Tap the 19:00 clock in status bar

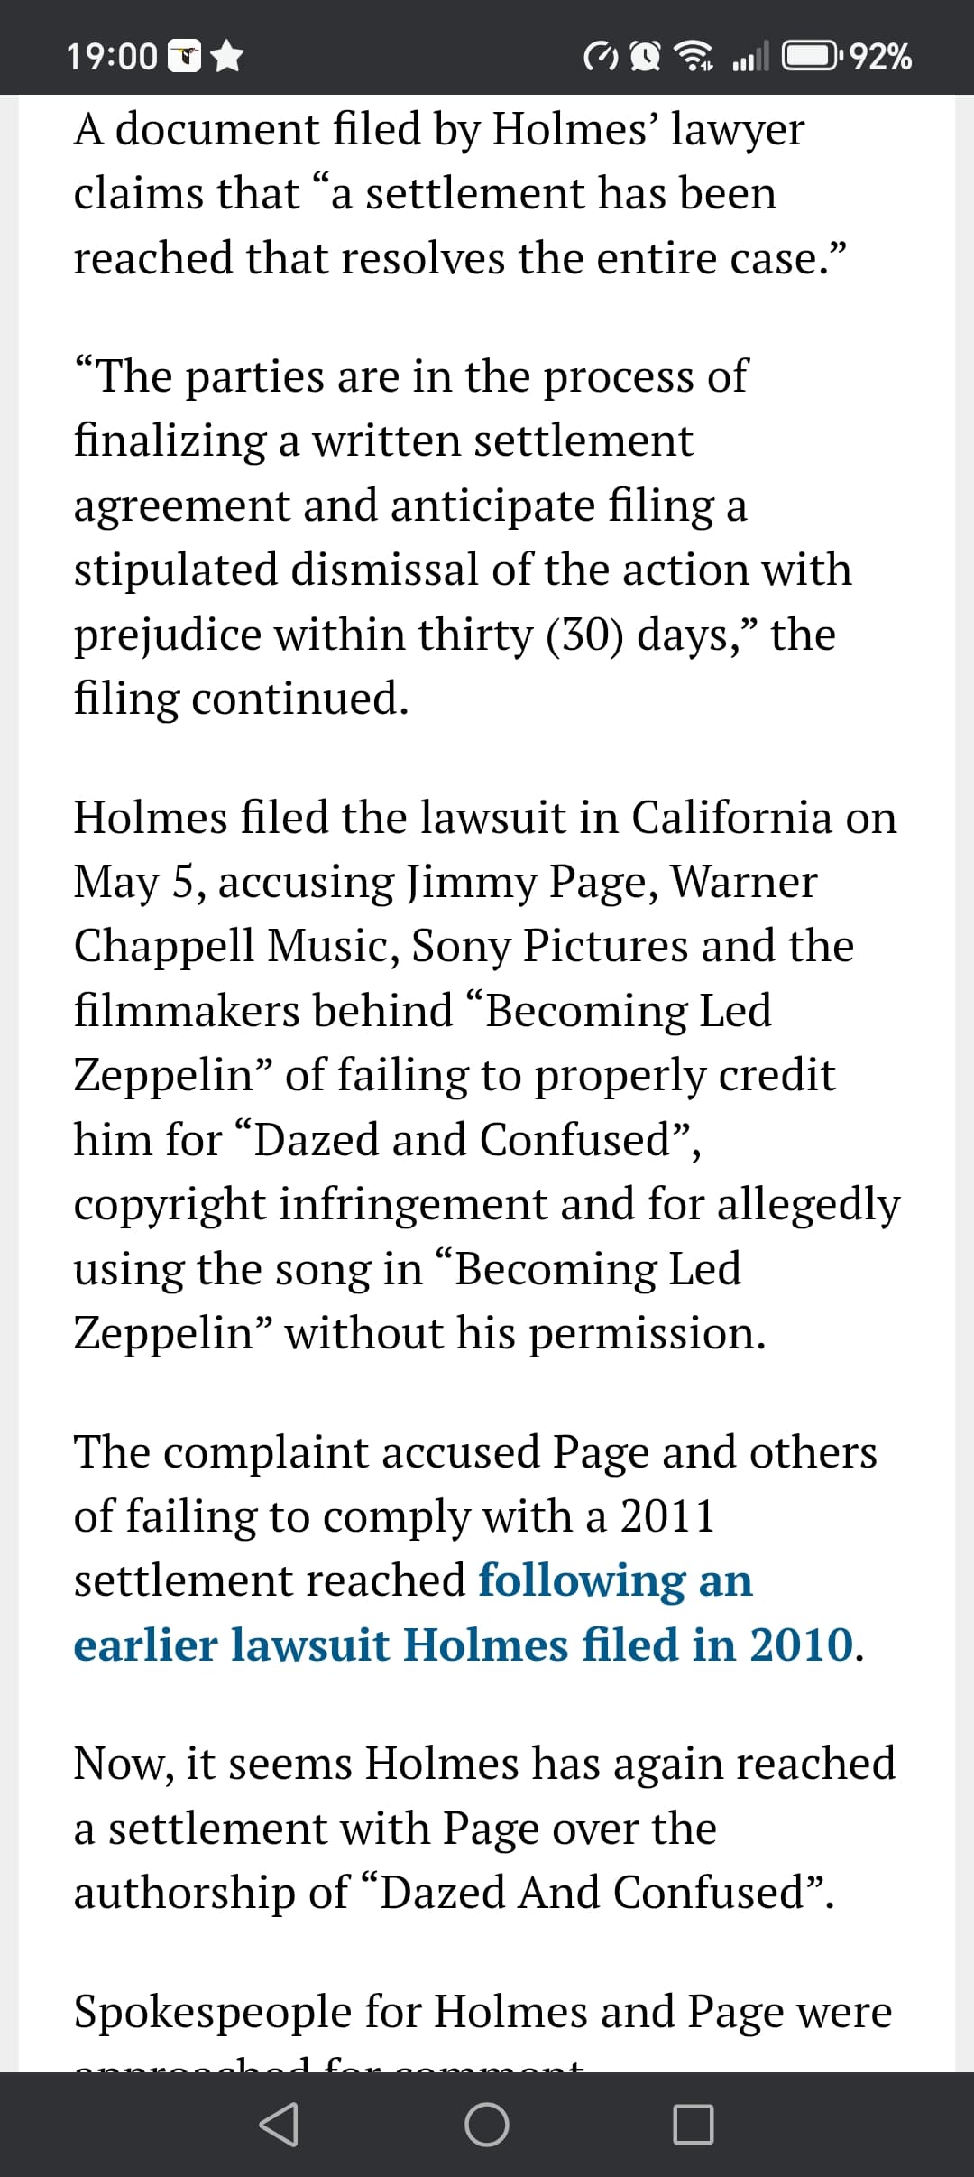point(112,57)
